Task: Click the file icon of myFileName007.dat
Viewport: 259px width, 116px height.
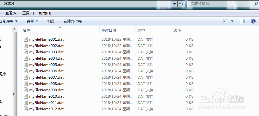Action: coord(26,77)
